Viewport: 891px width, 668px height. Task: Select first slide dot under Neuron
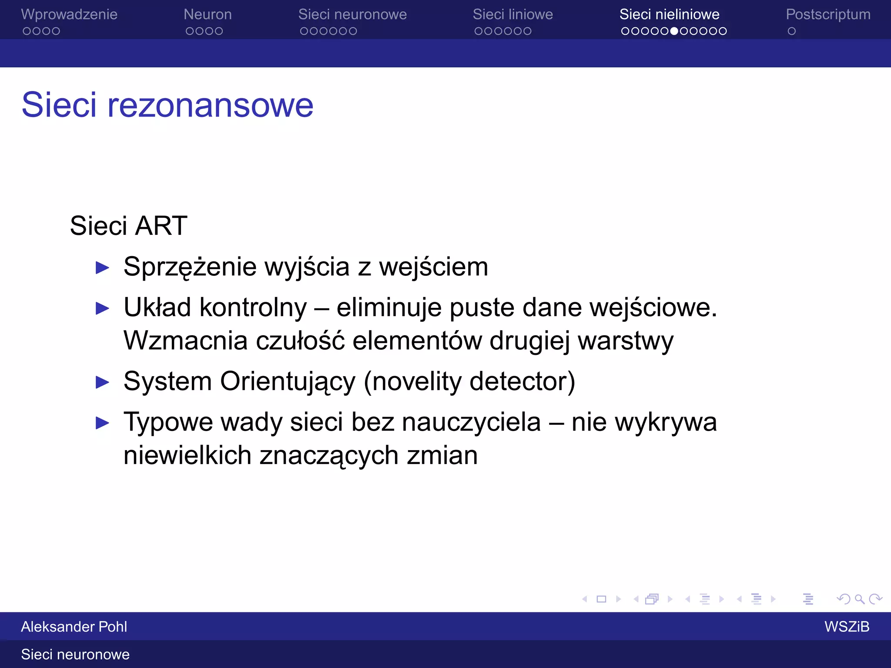(190, 31)
